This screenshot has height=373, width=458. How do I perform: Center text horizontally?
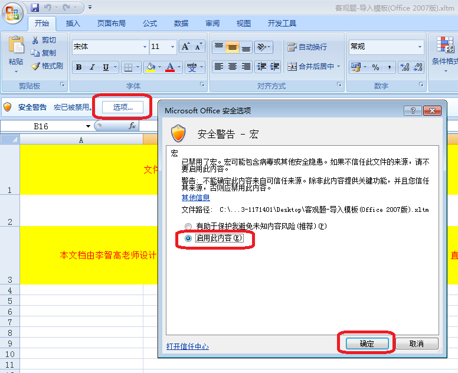point(233,67)
